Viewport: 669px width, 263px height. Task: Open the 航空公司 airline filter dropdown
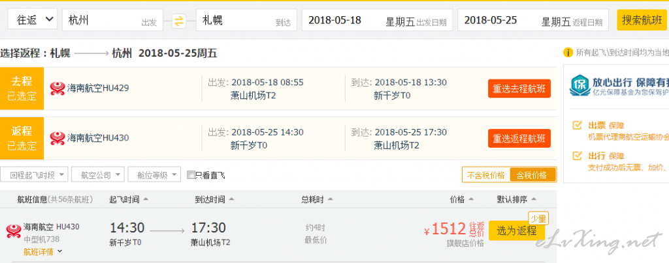pyautogui.click(x=98, y=175)
